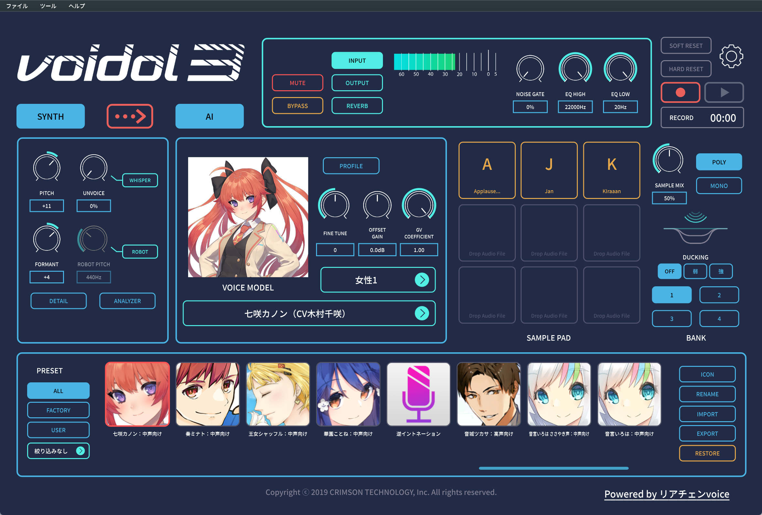Open the ファイル menu

(17, 6)
